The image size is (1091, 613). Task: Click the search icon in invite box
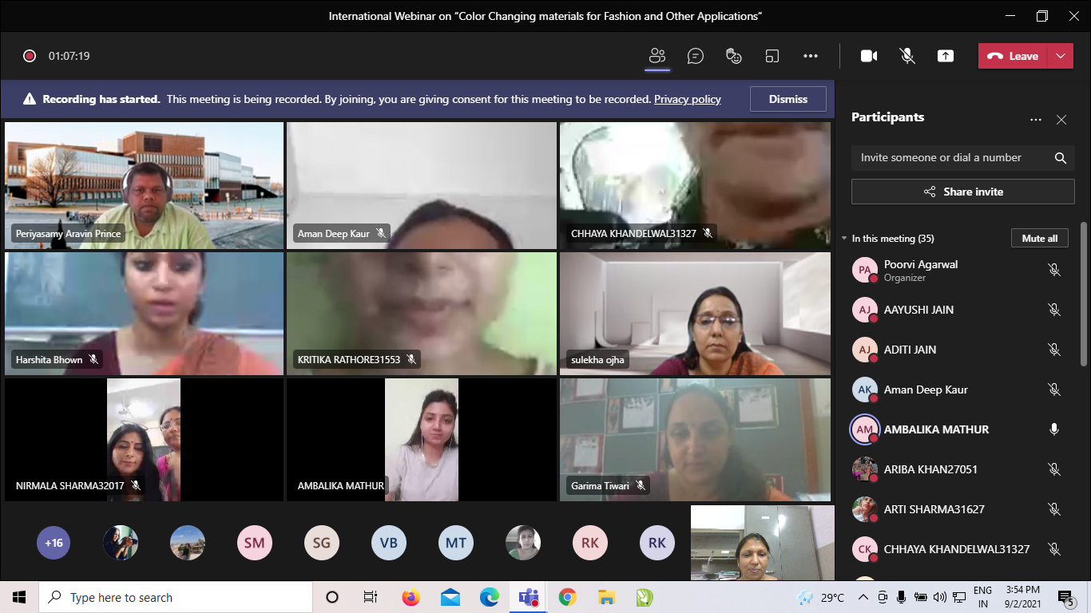(x=1060, y=158)
